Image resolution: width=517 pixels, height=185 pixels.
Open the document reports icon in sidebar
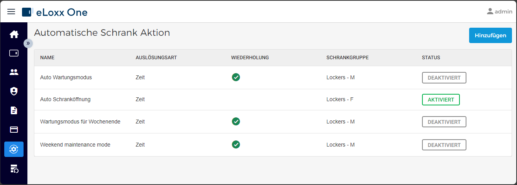click(14, 110)
